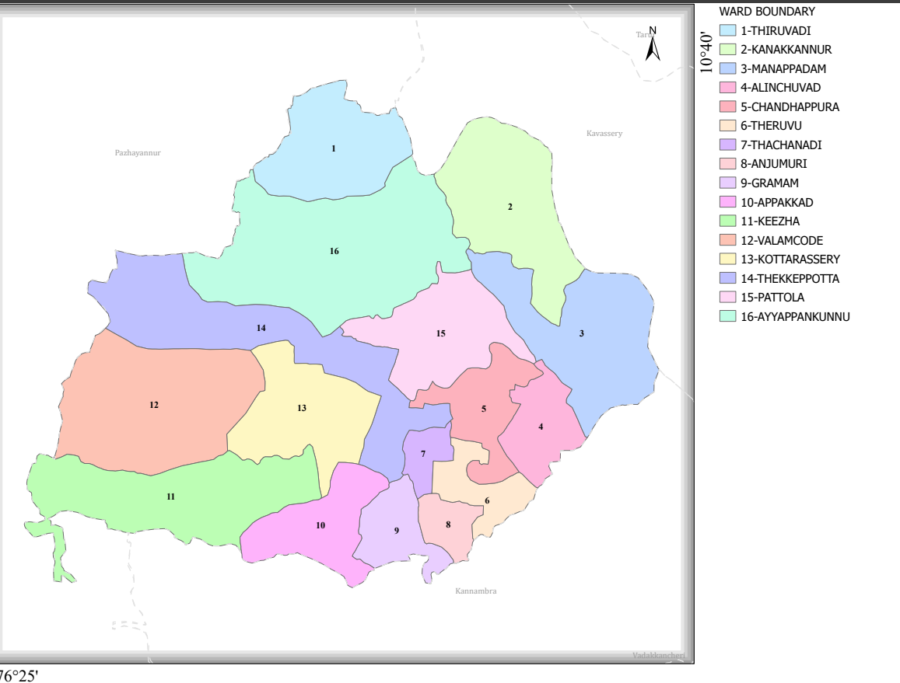Image resolution: width=900 pixels, height=683 pixels.
Task: Select the 5-CHANDHAPPURA legend label
Action: click(790, 107)
